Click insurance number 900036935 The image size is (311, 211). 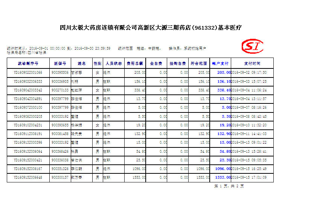tap(60, 81)
